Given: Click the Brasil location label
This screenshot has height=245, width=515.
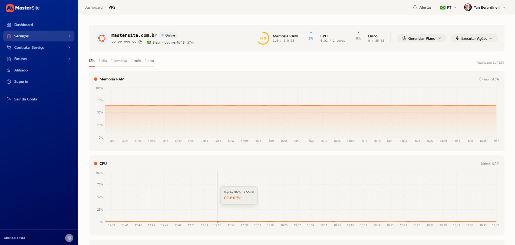Looking at the screenshot, I should click(157, 43).
